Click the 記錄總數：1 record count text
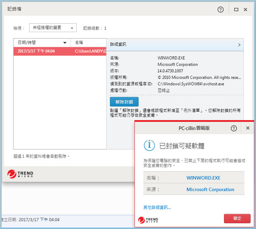Image resolution: width=256 pixels, height=229 pixels. pos(95,28)
